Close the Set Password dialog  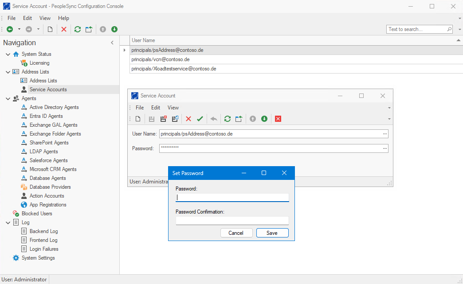[284, 173]
